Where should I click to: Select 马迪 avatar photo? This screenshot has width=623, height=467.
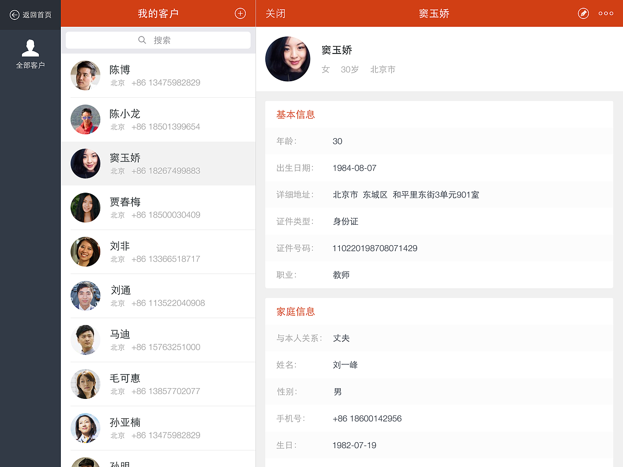click(x=85, y=340)
